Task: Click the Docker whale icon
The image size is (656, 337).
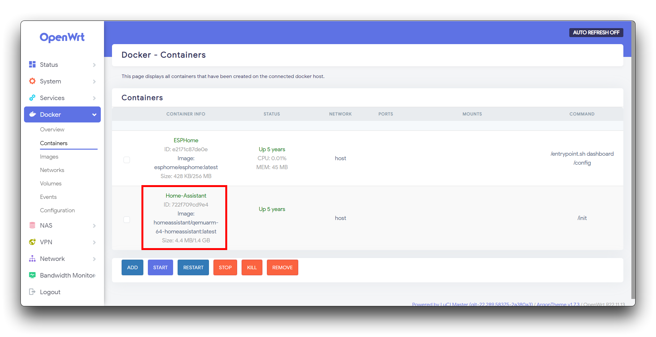Action: coord(32,114)
